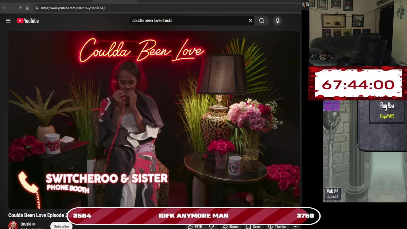The width and height of the screenshot is (407, 229).
Task: Reload the page with the refresh icon
Action: pyautogui.click(x=20, y=8)
